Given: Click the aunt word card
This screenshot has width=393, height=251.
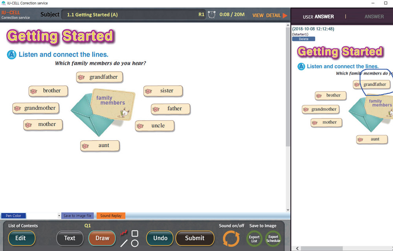Looking at the screenshot, I should (x=100, y=146).
